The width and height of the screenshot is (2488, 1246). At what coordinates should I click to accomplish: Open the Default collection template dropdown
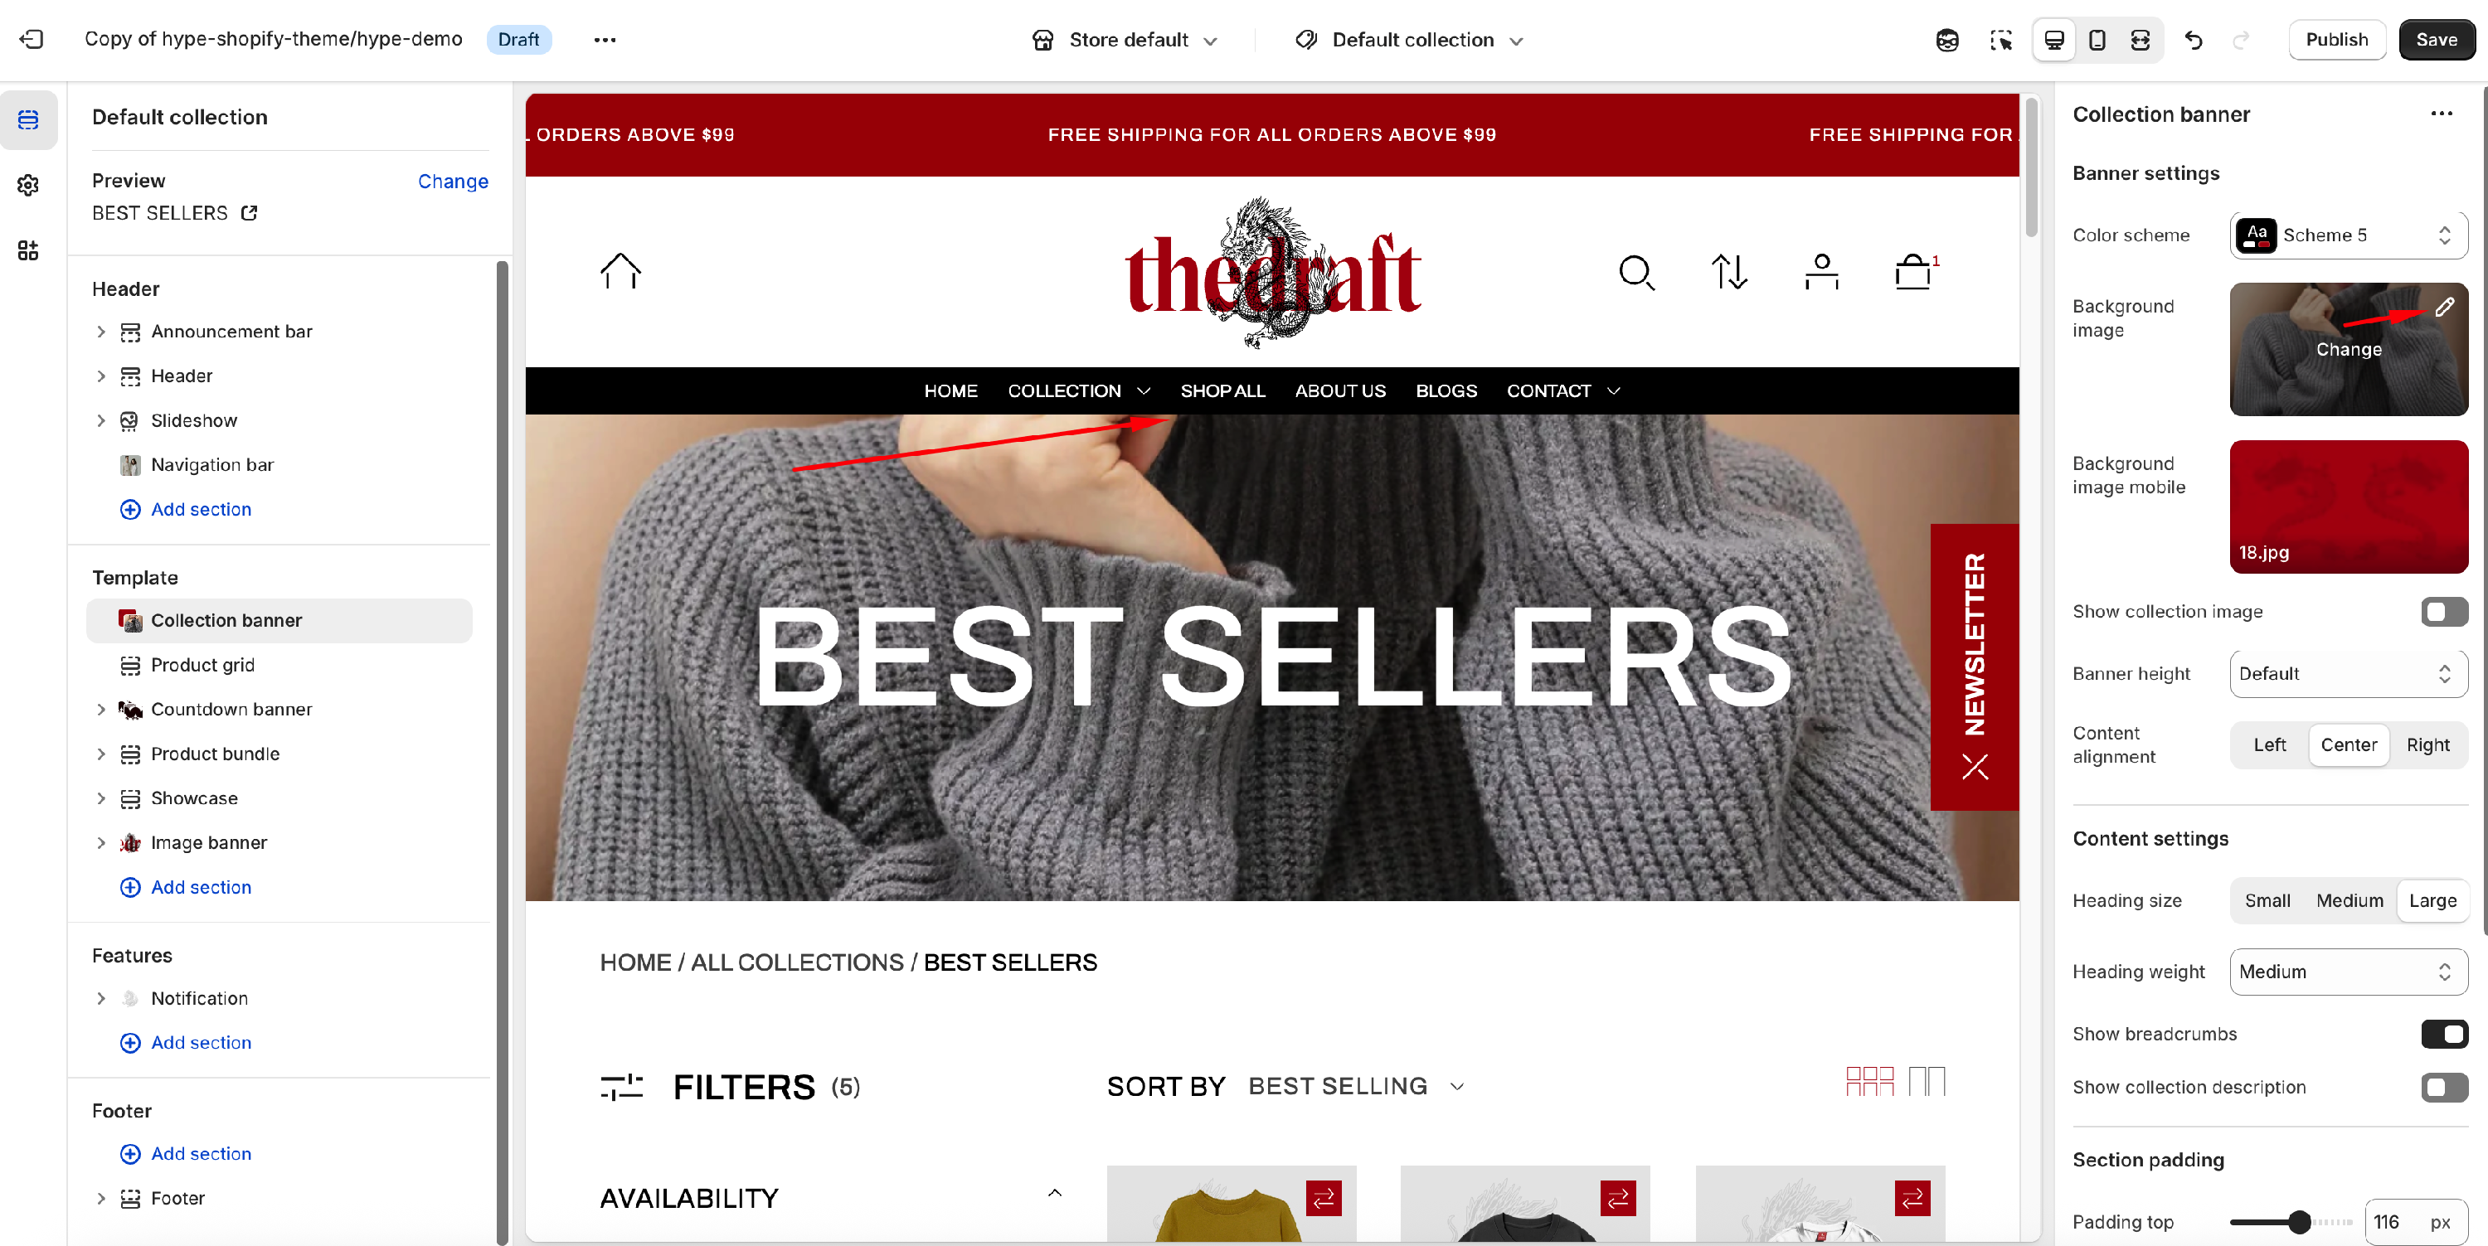click(x=1409, y=40)
